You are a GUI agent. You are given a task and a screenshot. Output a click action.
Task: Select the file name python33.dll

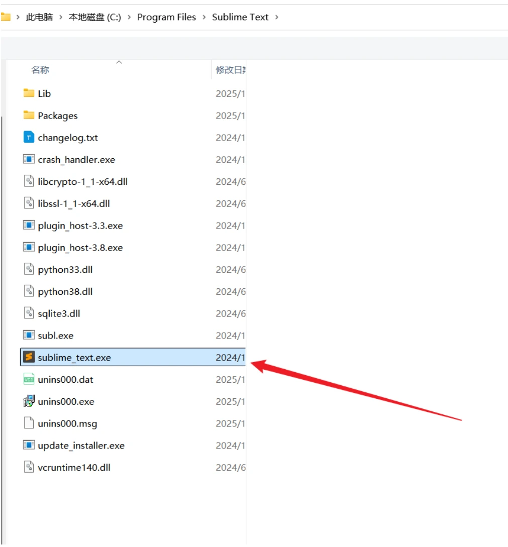[65, 270]
